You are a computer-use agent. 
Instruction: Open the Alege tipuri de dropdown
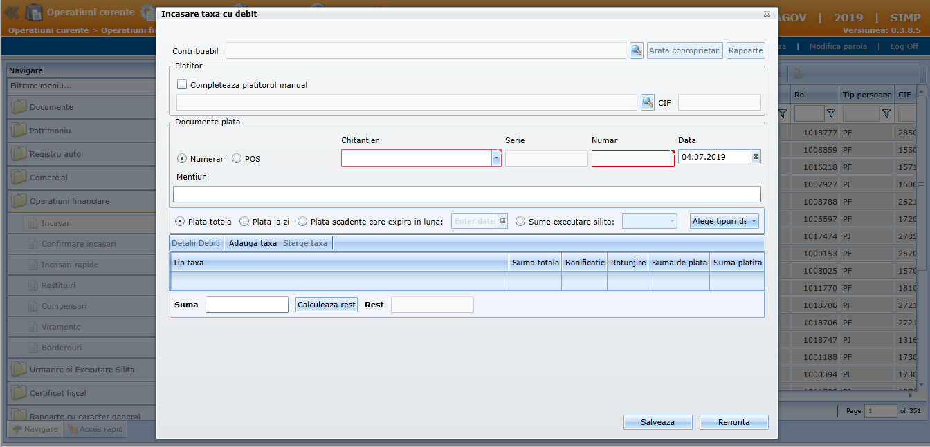724,222
